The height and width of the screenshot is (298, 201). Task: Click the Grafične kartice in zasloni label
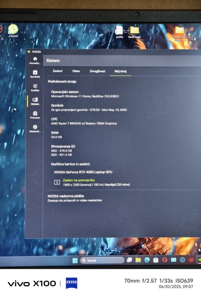[70, 164]
